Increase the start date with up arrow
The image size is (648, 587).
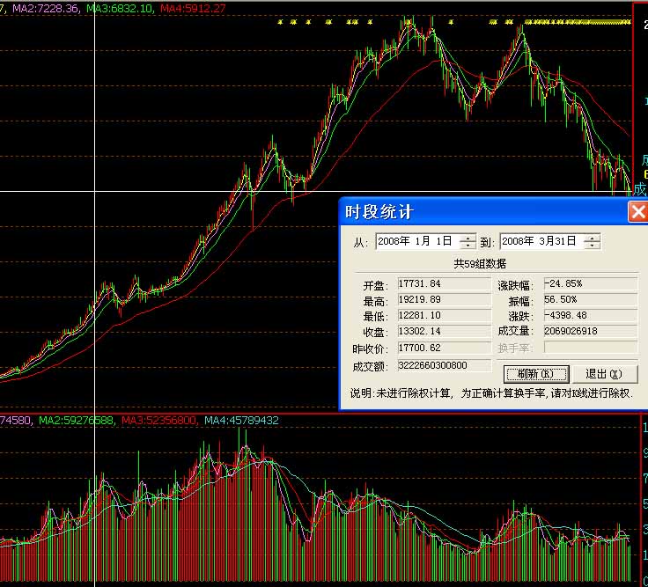(x=468, y=238)
